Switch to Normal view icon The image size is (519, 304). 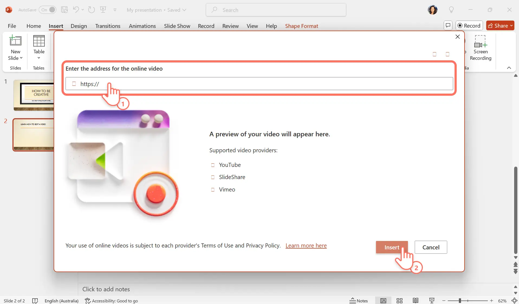[x=383, y=301]
